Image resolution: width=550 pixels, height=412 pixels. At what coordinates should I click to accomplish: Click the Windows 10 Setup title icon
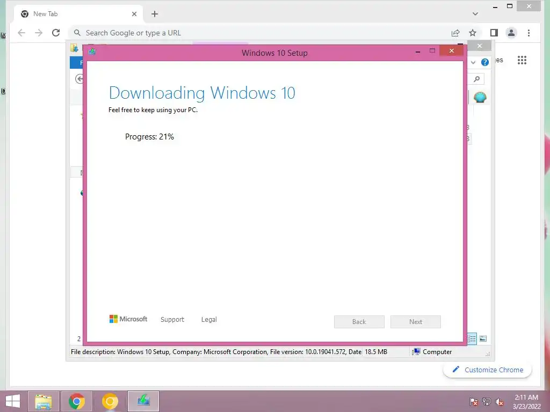pos(92,52)
